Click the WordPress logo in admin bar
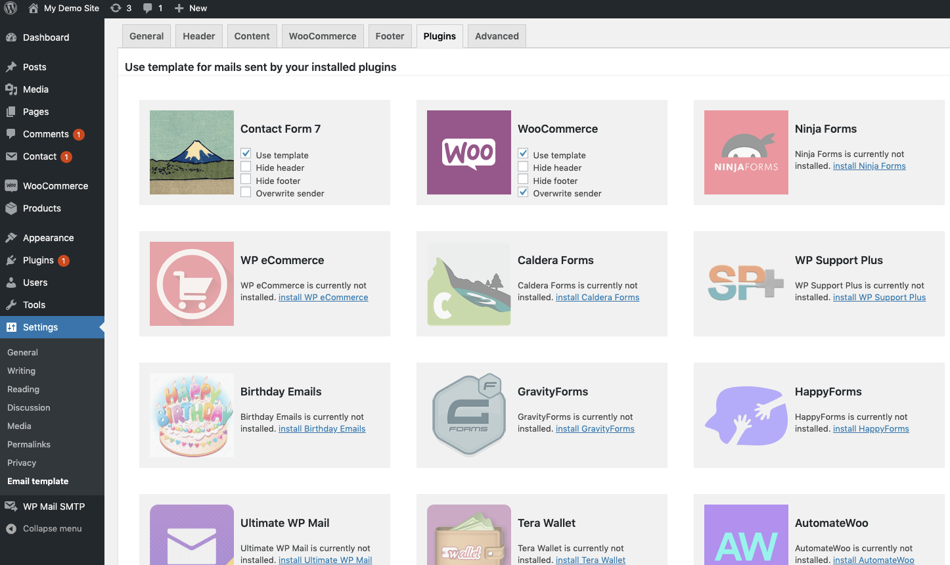The height and width of the screenshot is (565, 950). [x=11, y=9]
